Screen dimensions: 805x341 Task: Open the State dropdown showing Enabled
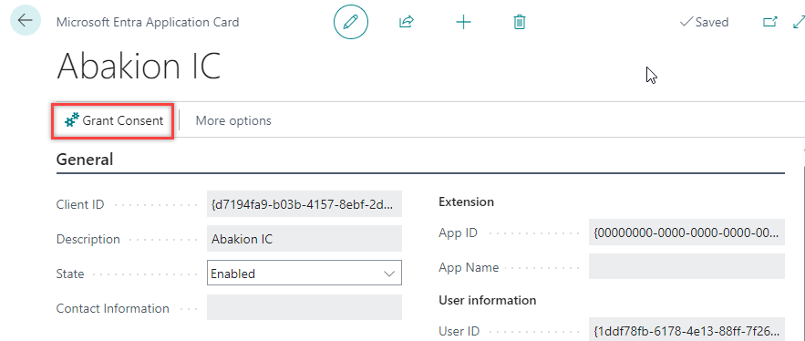coord(304,274)
